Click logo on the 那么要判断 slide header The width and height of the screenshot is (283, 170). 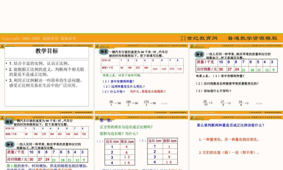pos(197,118)
